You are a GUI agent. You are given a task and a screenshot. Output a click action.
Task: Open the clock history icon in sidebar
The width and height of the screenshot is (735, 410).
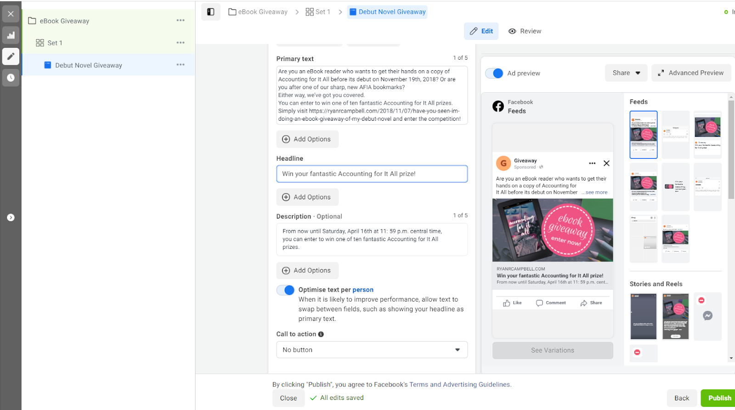click(11, 78)
